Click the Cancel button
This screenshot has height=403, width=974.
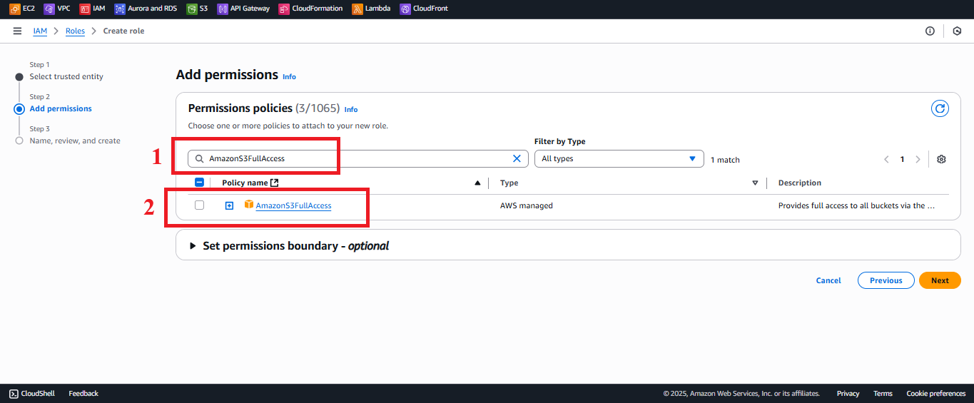(828, 280)
